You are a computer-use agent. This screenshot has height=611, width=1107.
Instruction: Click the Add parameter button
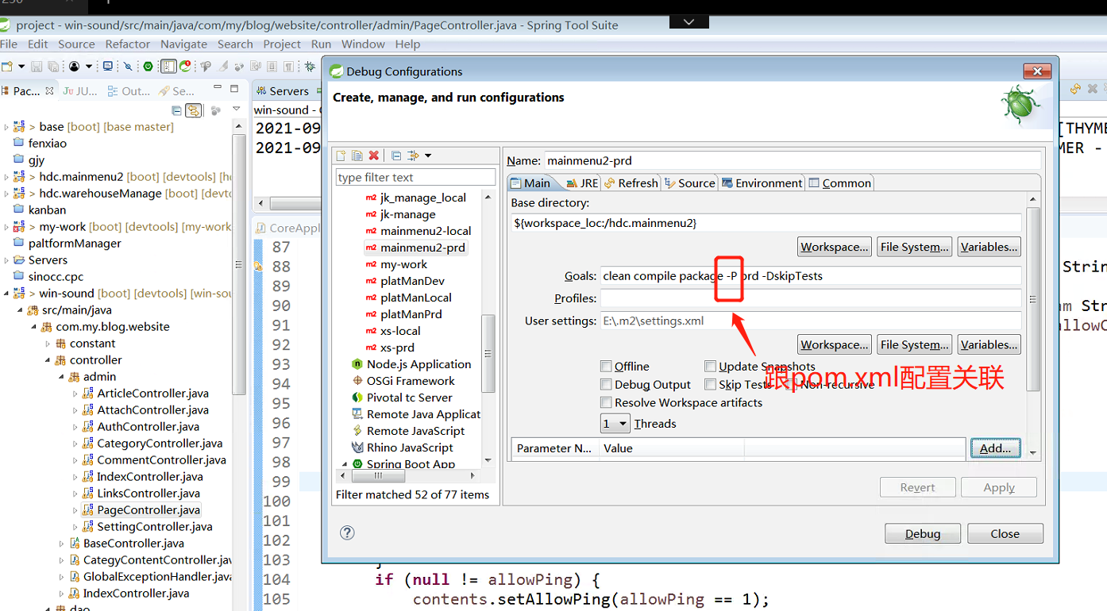click(x=995, y=448)
